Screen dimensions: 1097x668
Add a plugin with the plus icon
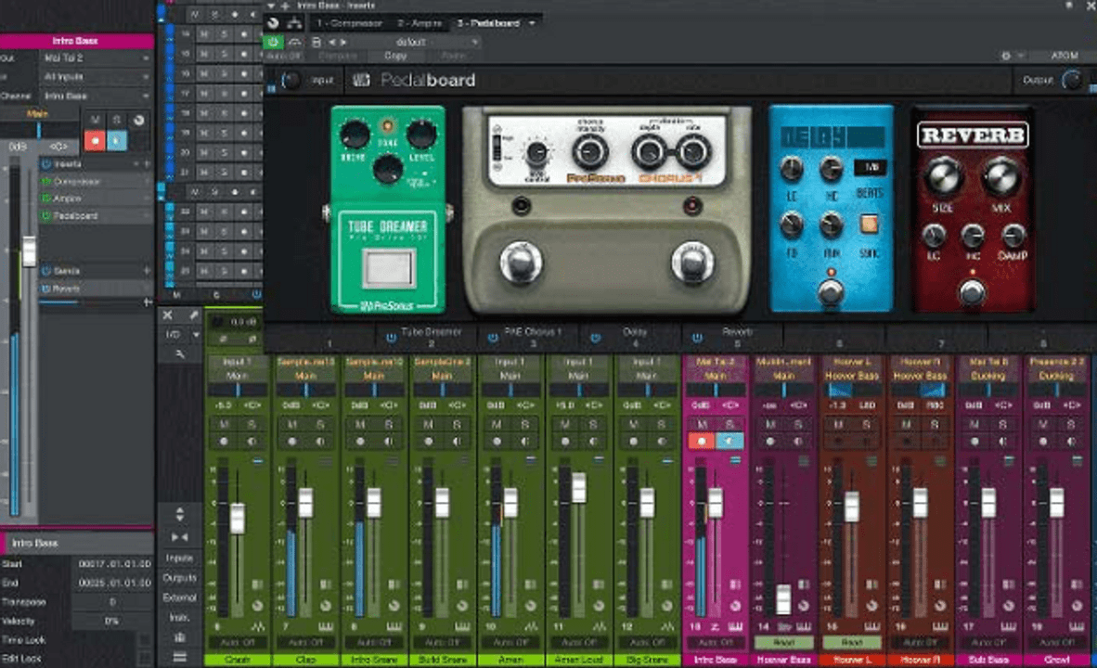point(285,6)
